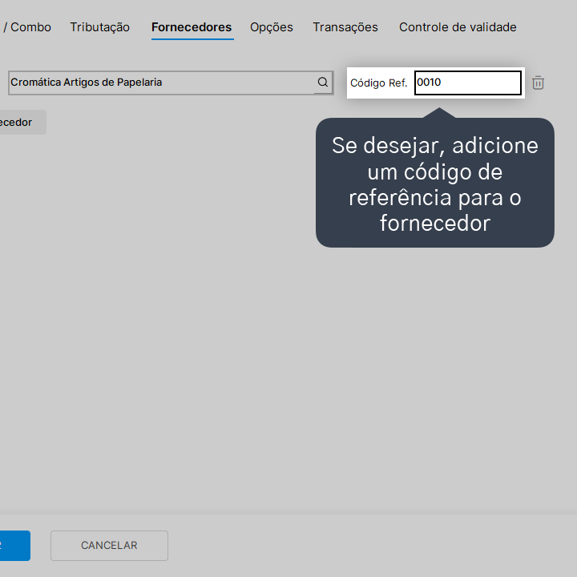Click the Código Ref. label
This screenshot has width=577, height=577.
(378, 83)
